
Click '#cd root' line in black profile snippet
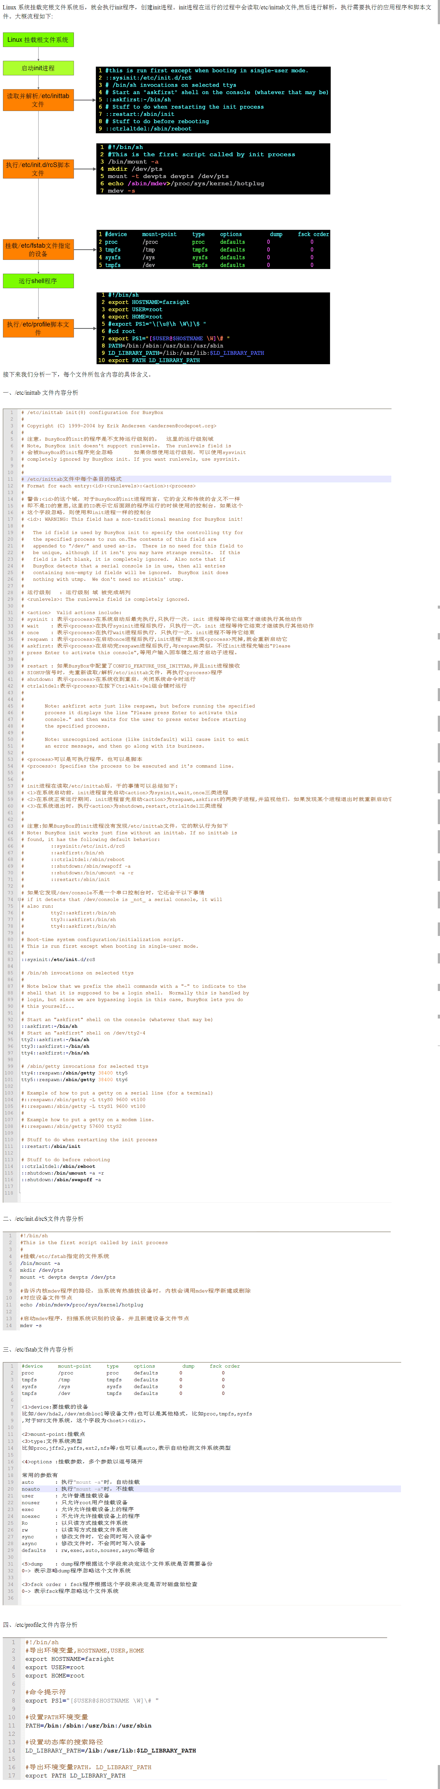click(122, 331)
